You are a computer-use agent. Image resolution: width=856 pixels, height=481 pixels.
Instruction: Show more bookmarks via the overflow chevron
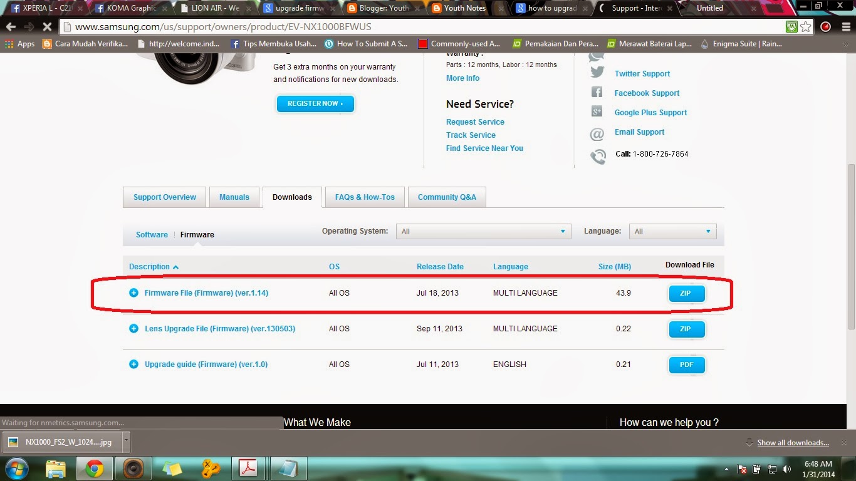click(x=847, y=44)
